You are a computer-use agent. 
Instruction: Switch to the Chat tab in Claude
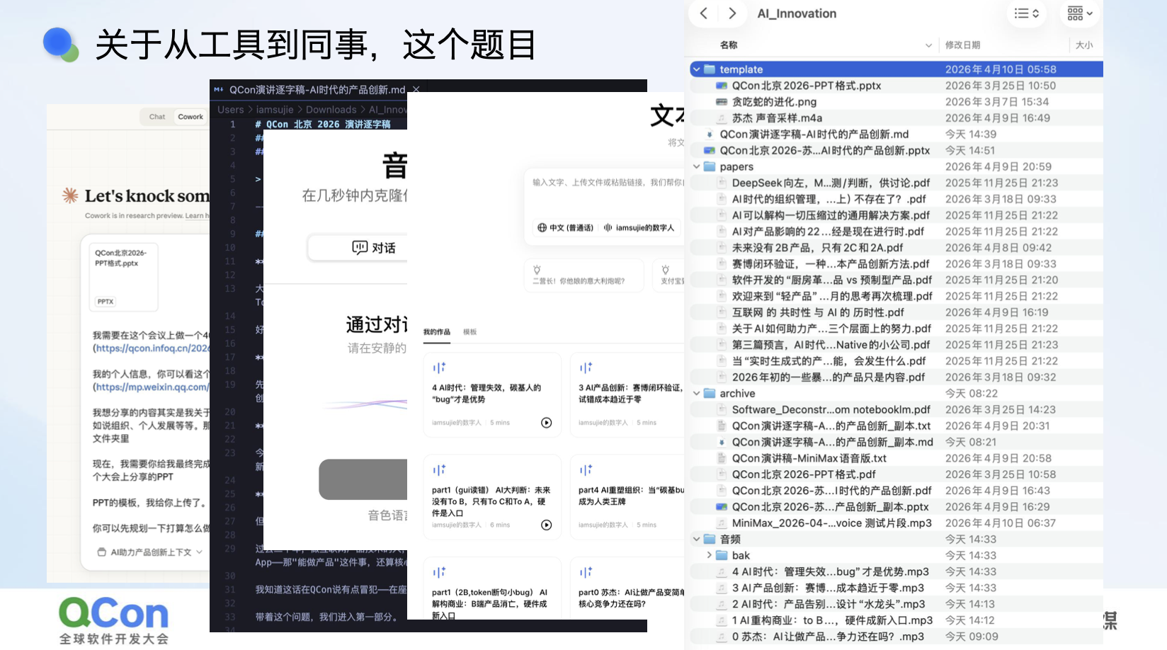pyautogui.click(x=157, y=117)
